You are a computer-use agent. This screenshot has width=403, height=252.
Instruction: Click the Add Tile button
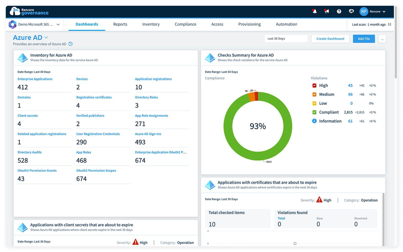[x=364, y=39]
